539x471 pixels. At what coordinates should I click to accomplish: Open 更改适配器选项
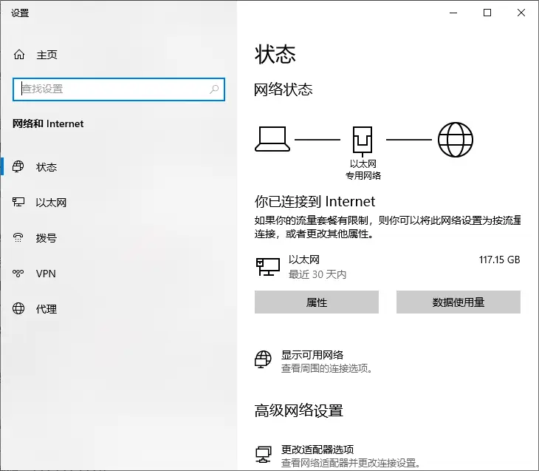317,450
